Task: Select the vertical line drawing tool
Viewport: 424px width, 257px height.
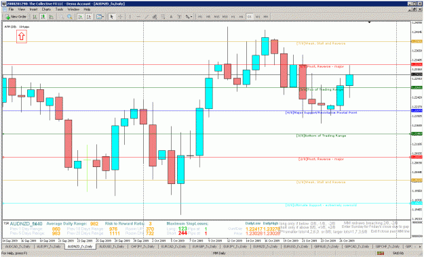Action: (130, 17)
